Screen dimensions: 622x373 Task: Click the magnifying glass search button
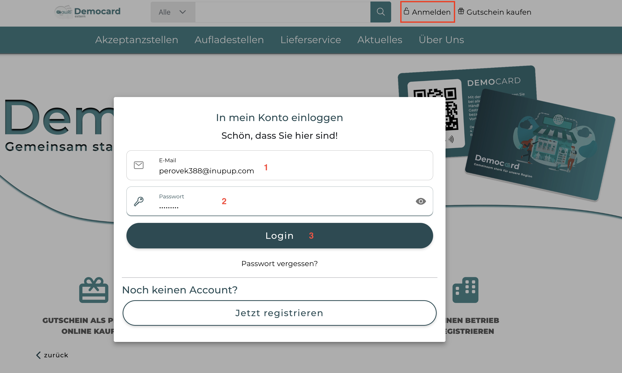[381, 12]
